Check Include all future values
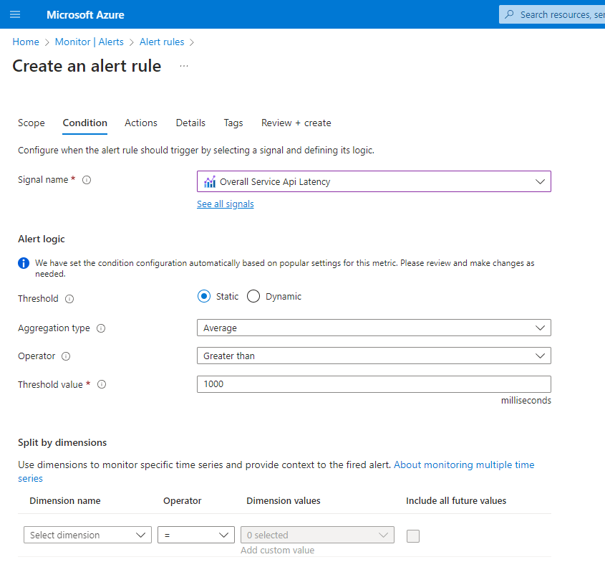 click(x=412, y=535)
